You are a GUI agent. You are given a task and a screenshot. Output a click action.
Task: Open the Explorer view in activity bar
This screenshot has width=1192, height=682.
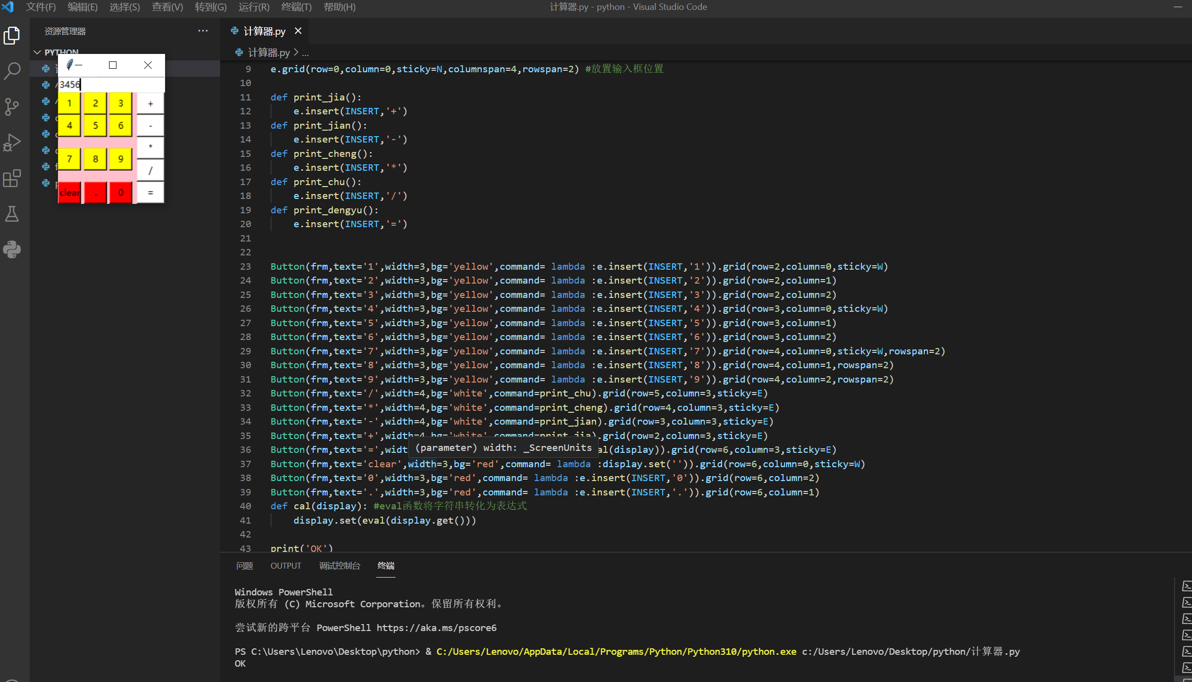pyautogui.click(x=12, y=36)
